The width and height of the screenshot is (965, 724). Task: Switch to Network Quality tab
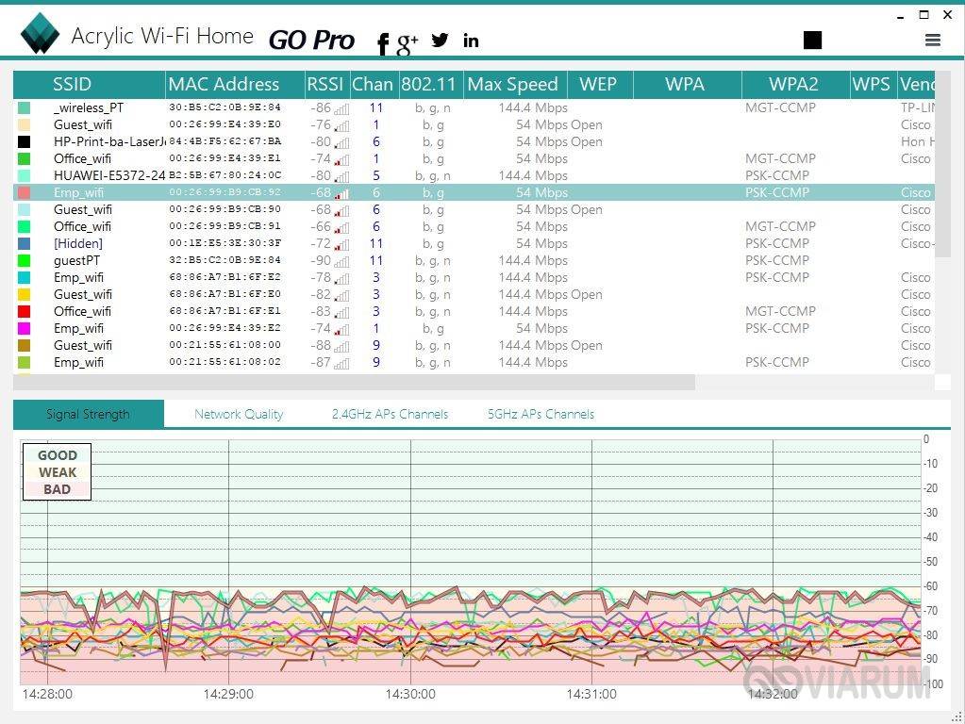[239, 414]
